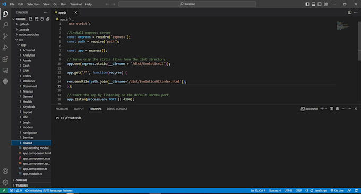Click the New Folder icon in Explorer

coord(37,19)
